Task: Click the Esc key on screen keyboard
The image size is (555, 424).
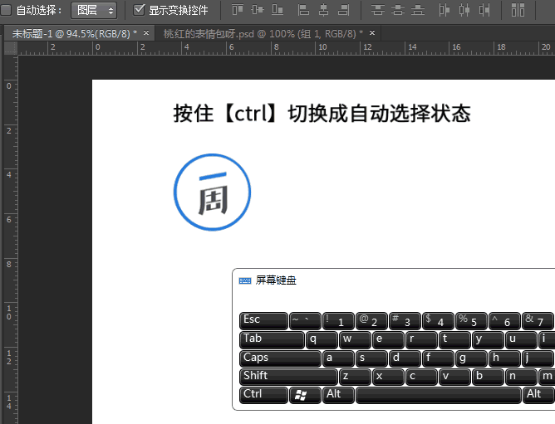Action: [x=263, y=321]
